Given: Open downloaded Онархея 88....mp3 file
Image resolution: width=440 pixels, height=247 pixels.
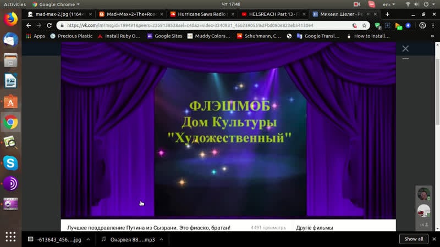Looking at the screenshot, I should click(x=128, y=239).
